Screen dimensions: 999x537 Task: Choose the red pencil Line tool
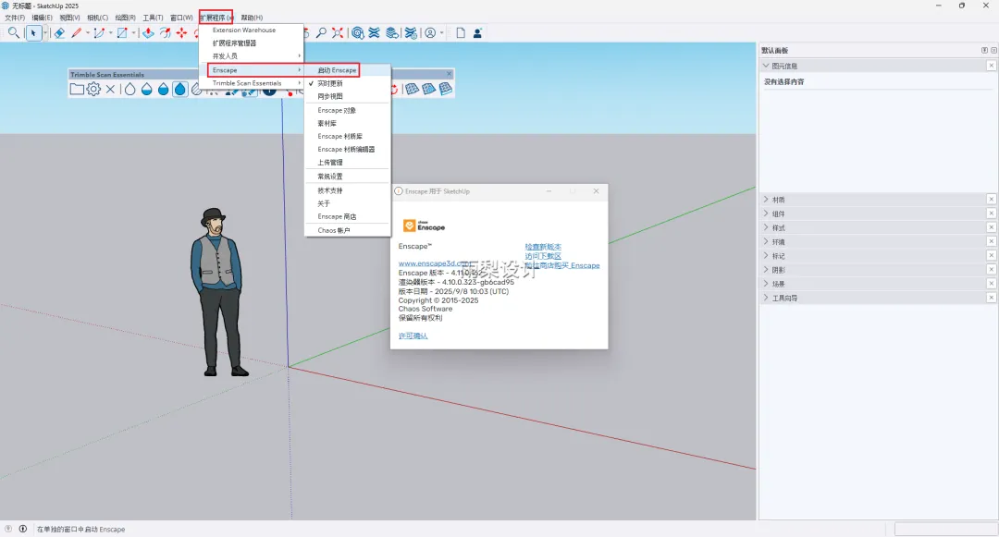77,33
